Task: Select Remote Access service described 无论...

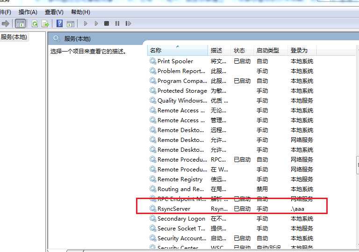Action: [231, 111]
